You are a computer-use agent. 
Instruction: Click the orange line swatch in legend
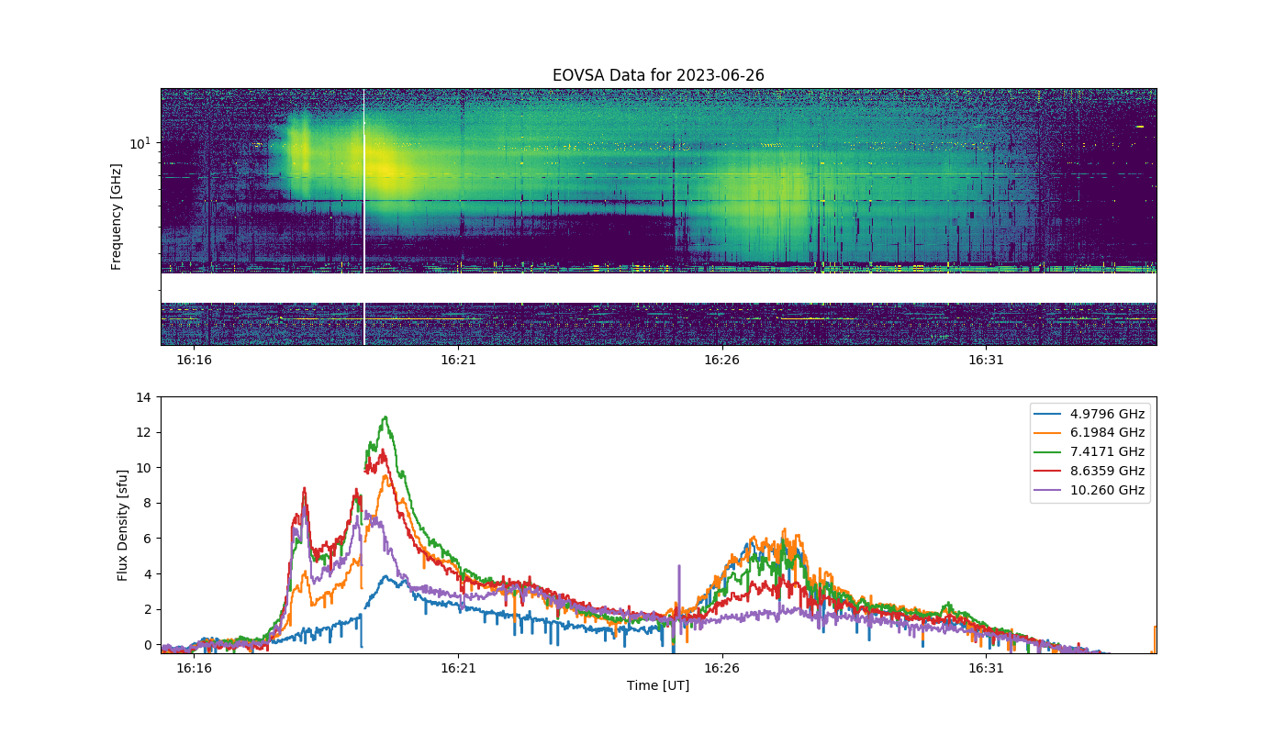coord(1048,433)
